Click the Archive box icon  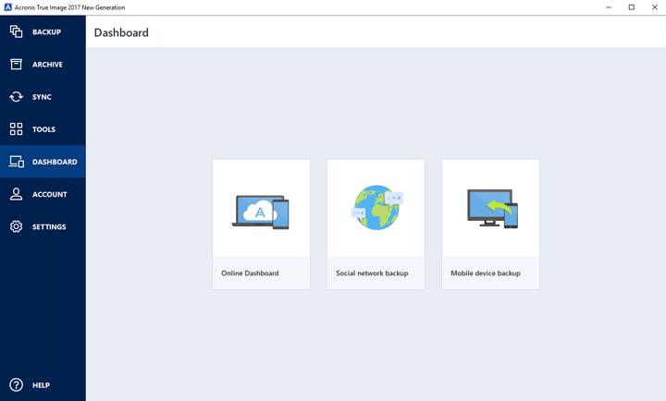[16, 64]
